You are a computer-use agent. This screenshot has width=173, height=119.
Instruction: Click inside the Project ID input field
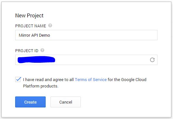point(86,60)
